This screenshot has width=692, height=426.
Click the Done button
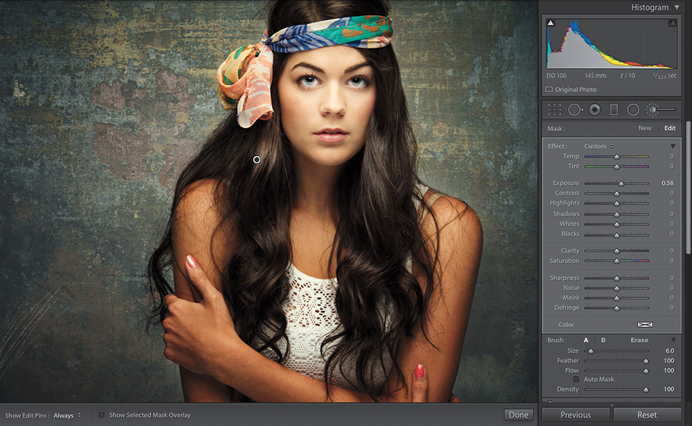pyautogui.click(x=518, y=415)
